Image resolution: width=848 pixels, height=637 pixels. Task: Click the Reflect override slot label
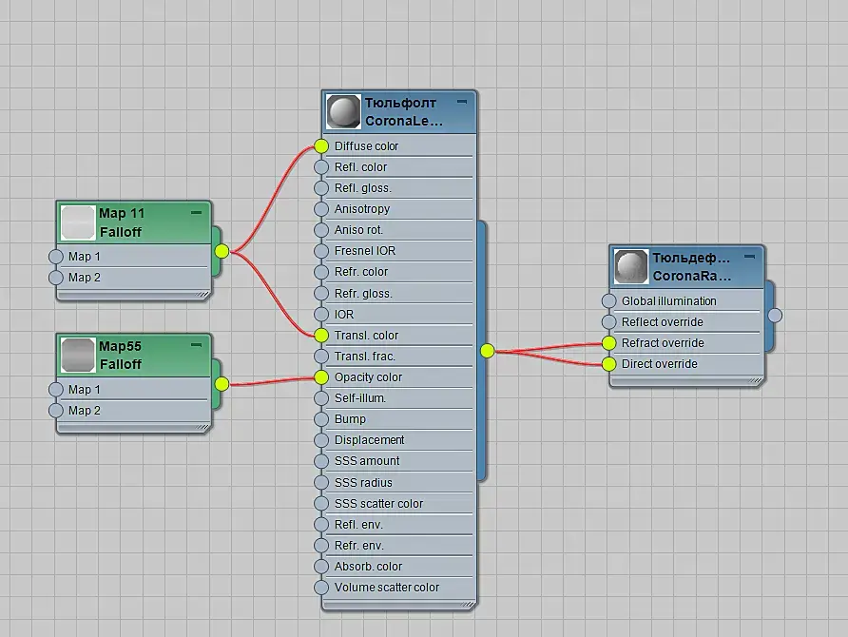coord(663,322)
